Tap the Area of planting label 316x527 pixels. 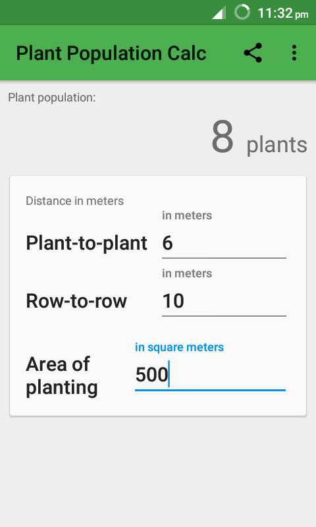tap(62, 375)
